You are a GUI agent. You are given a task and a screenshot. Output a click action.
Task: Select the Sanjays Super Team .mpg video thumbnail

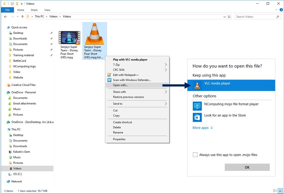pyautogui.click(x=69, y=38)
